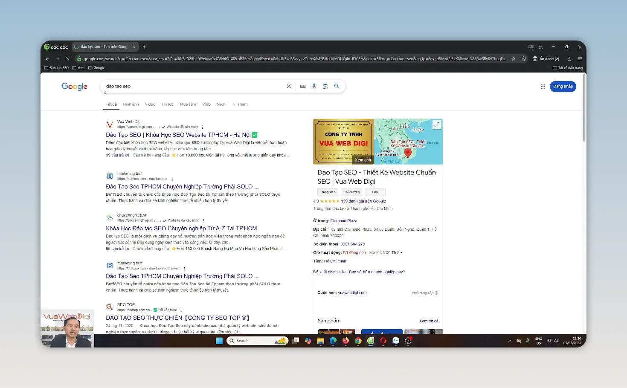Open the Windows Start menu
This screenshot has height=388, width=627.
coord(219,341)
